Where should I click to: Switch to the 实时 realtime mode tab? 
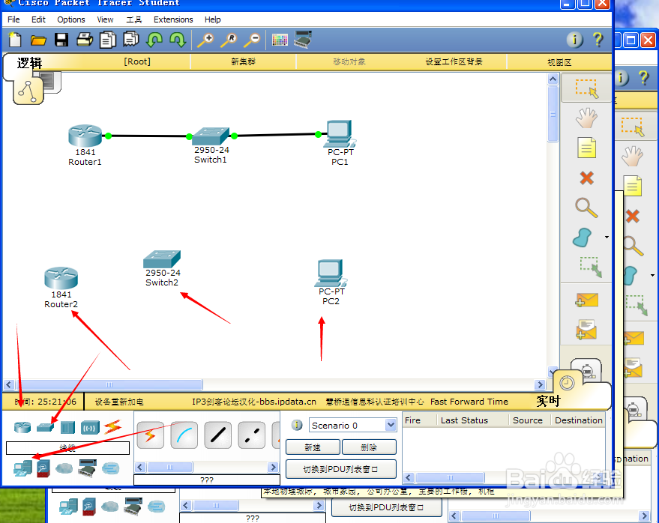[548, 401]
